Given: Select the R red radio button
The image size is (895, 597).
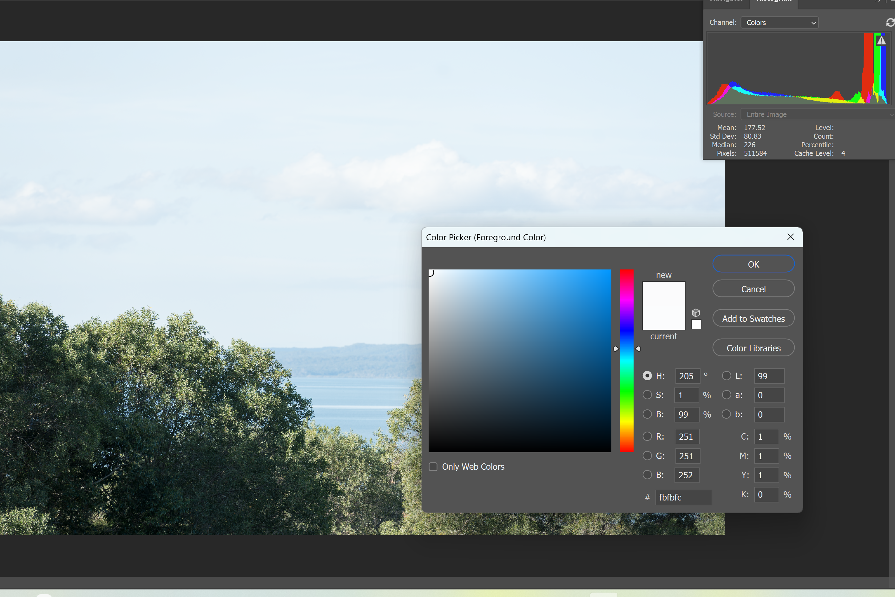Looking at the screenshot, I should pos(647,436).
